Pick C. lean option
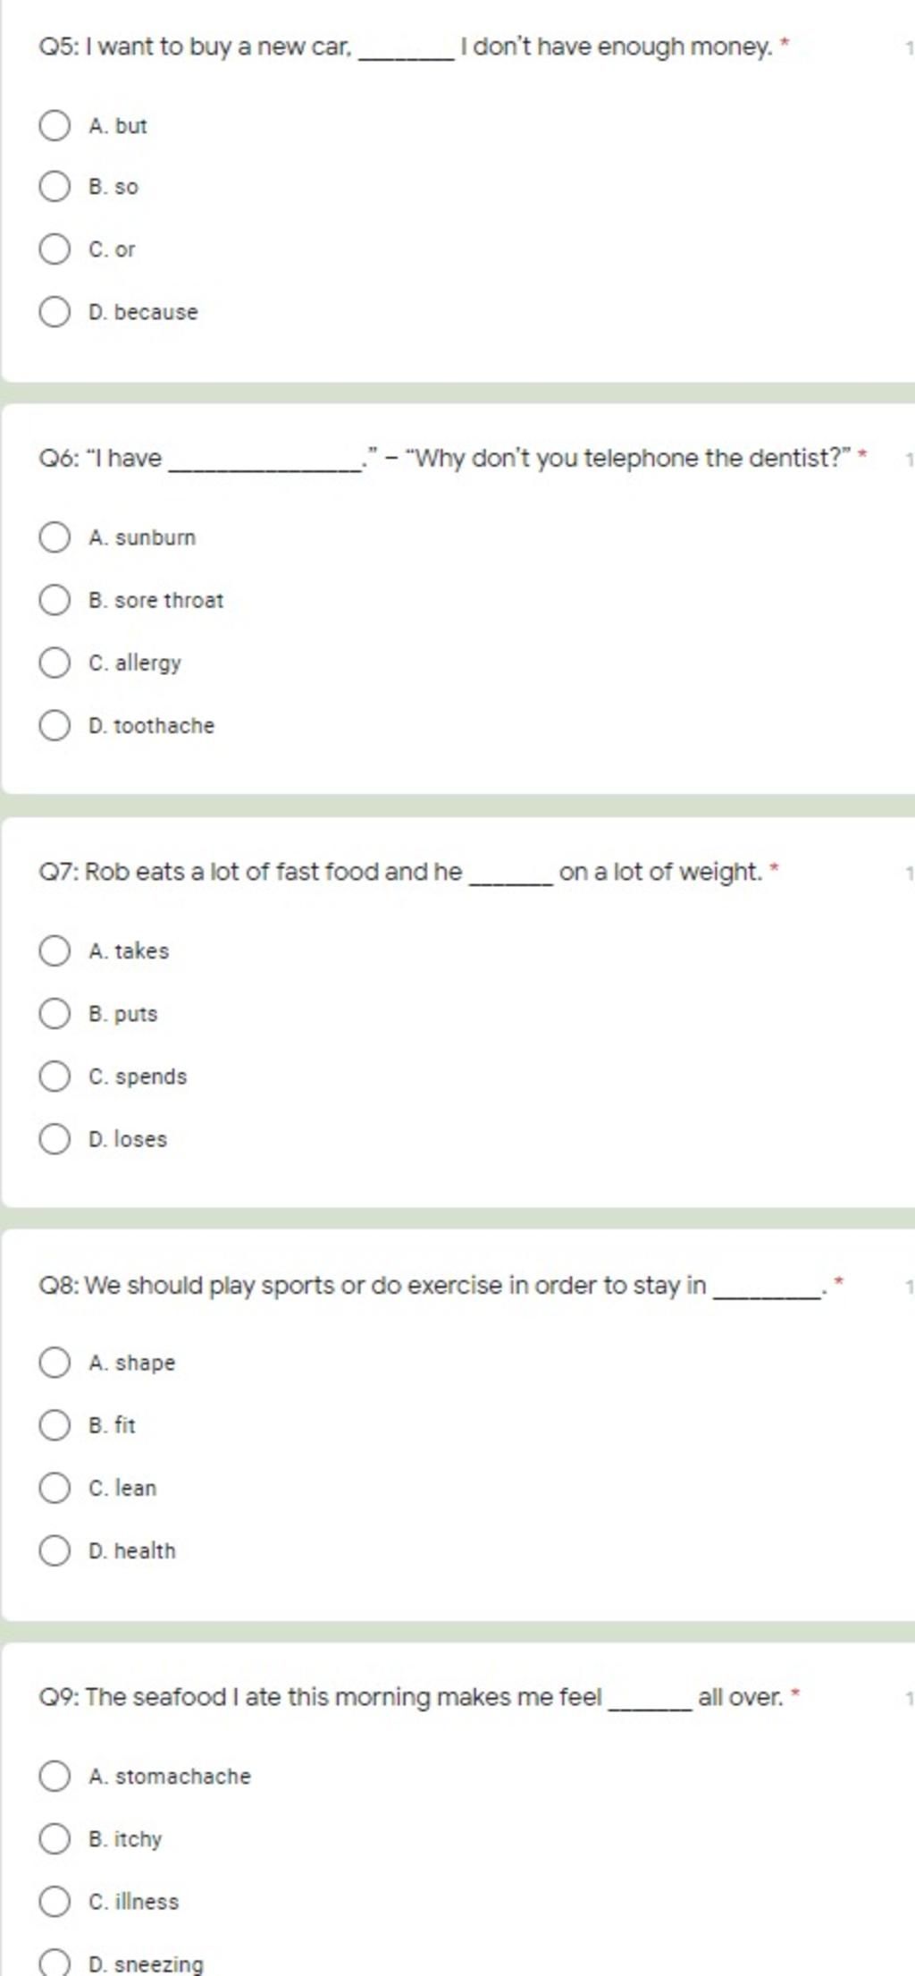 click(x=55, y=1488)
